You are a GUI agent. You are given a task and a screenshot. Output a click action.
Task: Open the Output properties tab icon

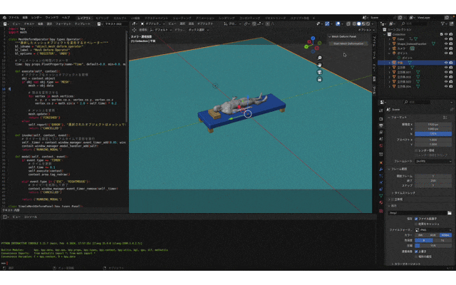click(x=381, y=125)
